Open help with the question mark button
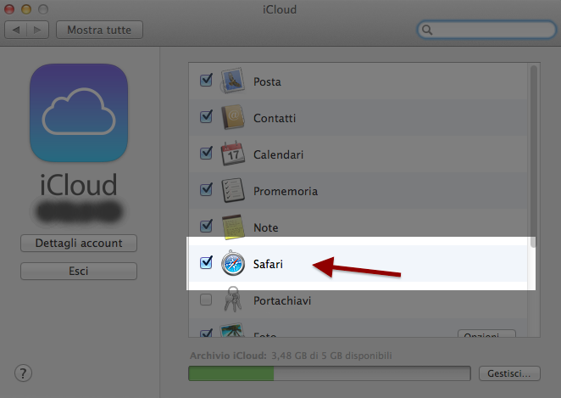The height and width of the screenshot is (398, 561). click(x=23, y=373)
